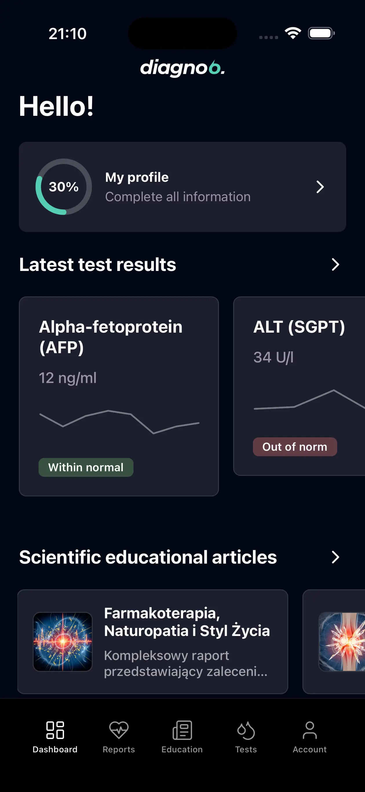Open the second article's joint thumbnail

coord(342,642)
